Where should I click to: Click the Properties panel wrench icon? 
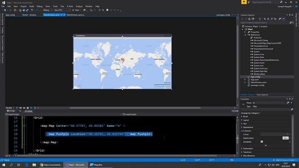click(x=288, y=103)
